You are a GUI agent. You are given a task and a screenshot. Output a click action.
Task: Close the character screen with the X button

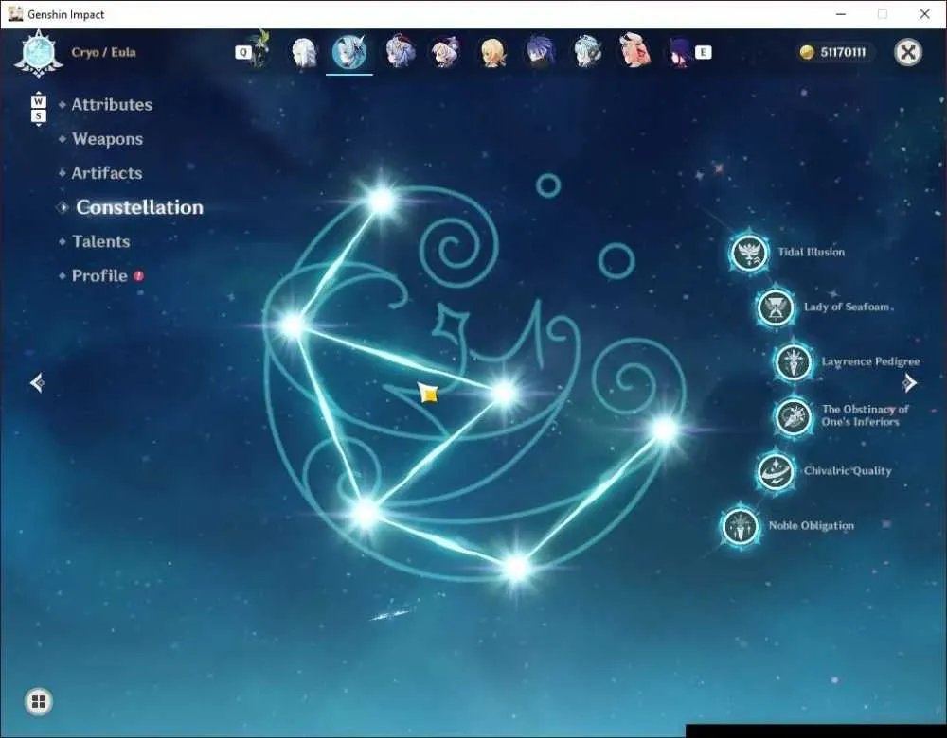coord(908,52)
